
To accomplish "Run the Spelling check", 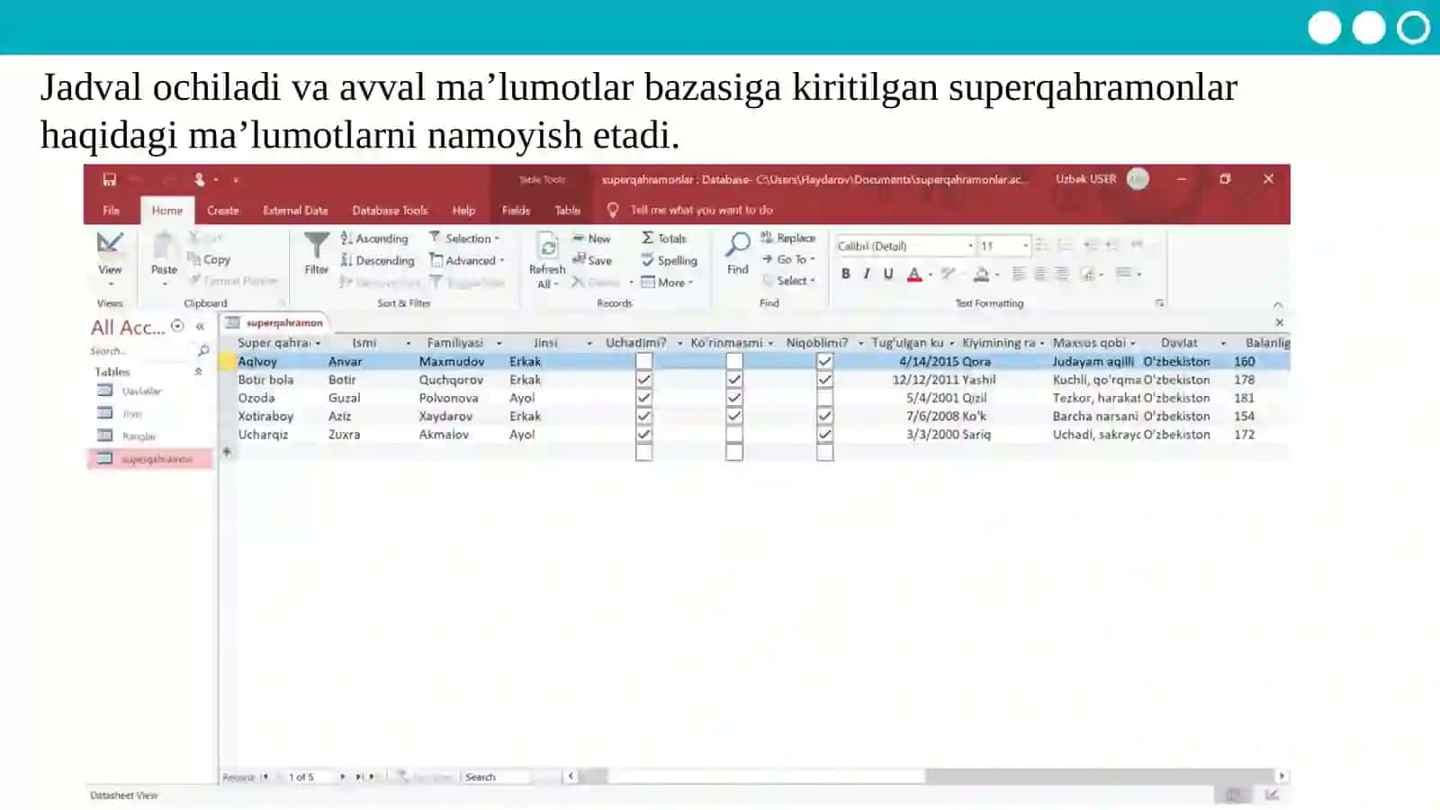I will pos(669,260).
